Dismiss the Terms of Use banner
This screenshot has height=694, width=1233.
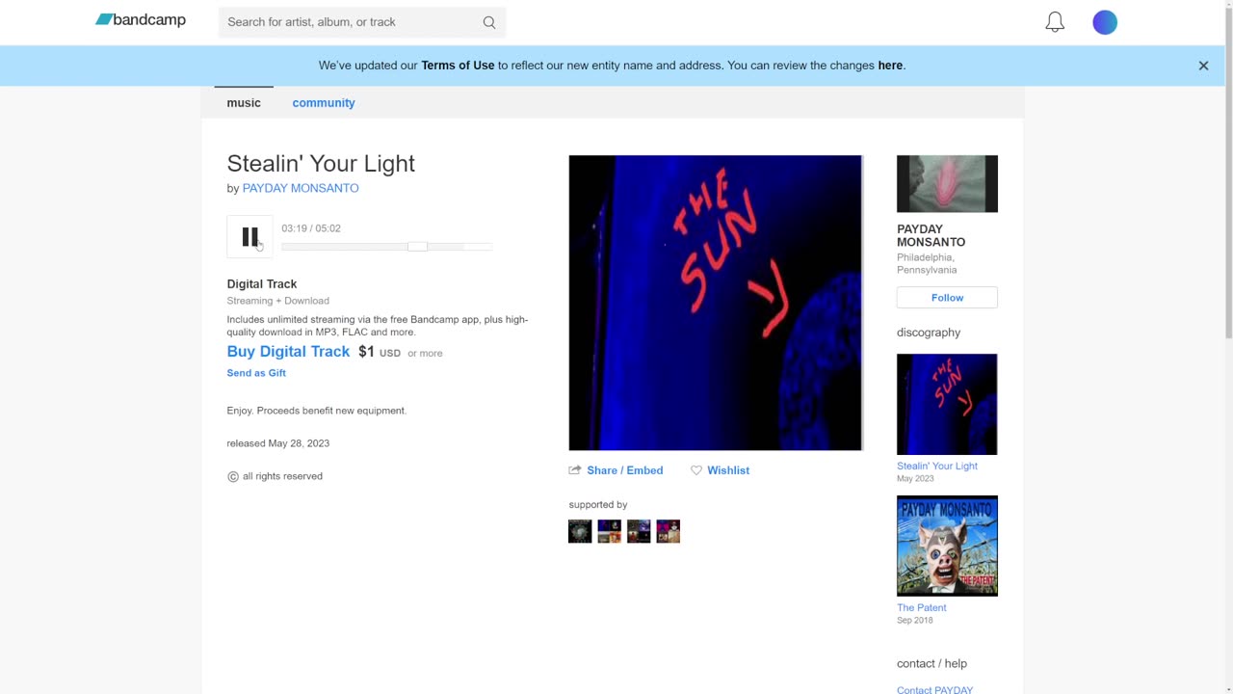point(1203,66)
